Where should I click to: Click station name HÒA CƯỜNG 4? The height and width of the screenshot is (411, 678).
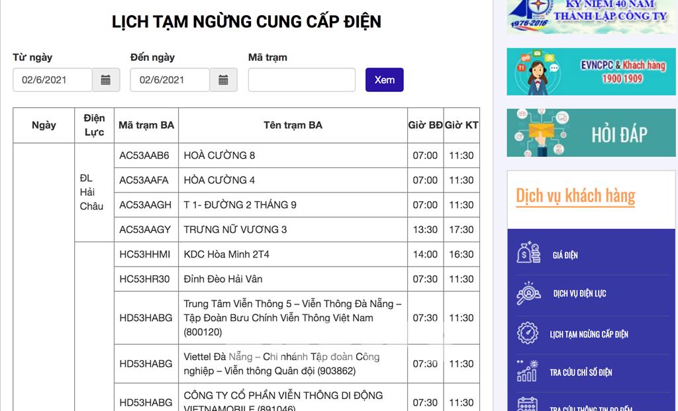[219, 180]
